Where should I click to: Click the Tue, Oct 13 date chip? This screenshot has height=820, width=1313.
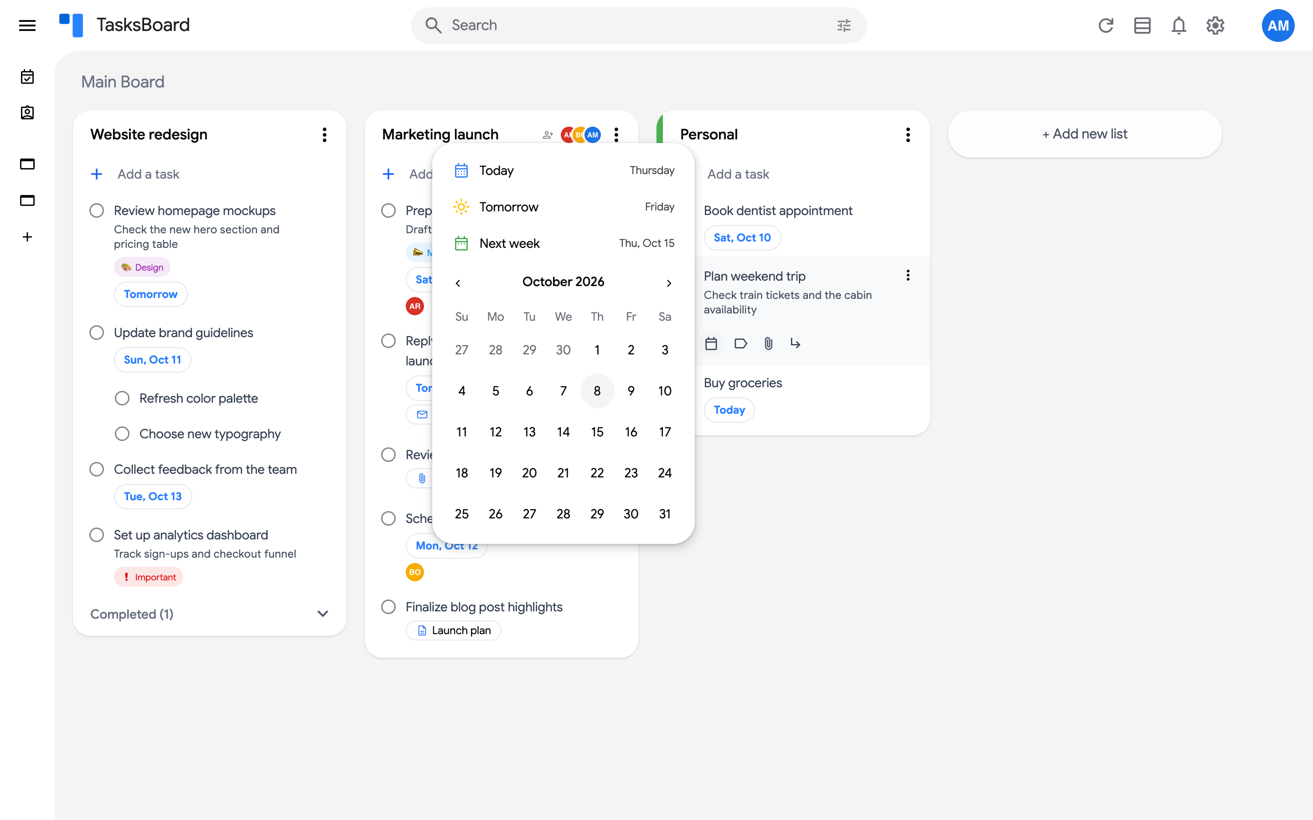tap(153, 496)
